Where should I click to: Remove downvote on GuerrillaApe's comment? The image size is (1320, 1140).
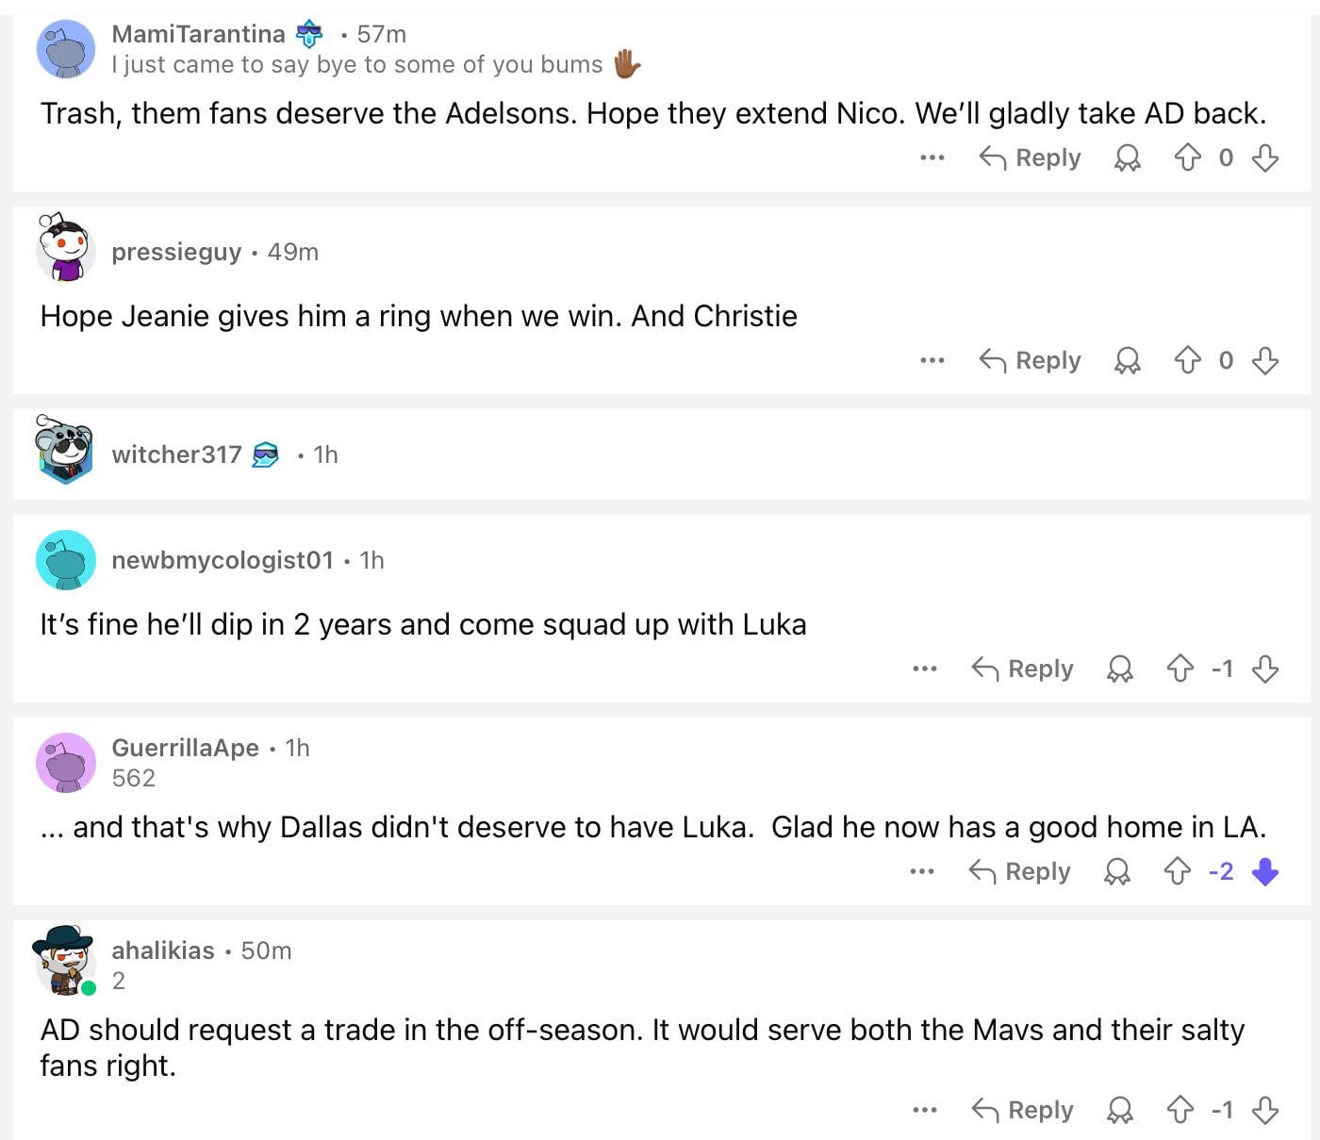pyautogui.click(x=1265, y=871)
